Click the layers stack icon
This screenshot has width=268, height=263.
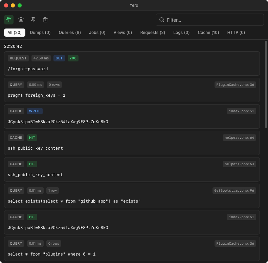[x=21, y=20]
